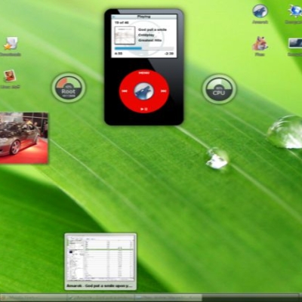Skip to previous track on iPod wheel
302x302 pixels.
coord(125,91)
